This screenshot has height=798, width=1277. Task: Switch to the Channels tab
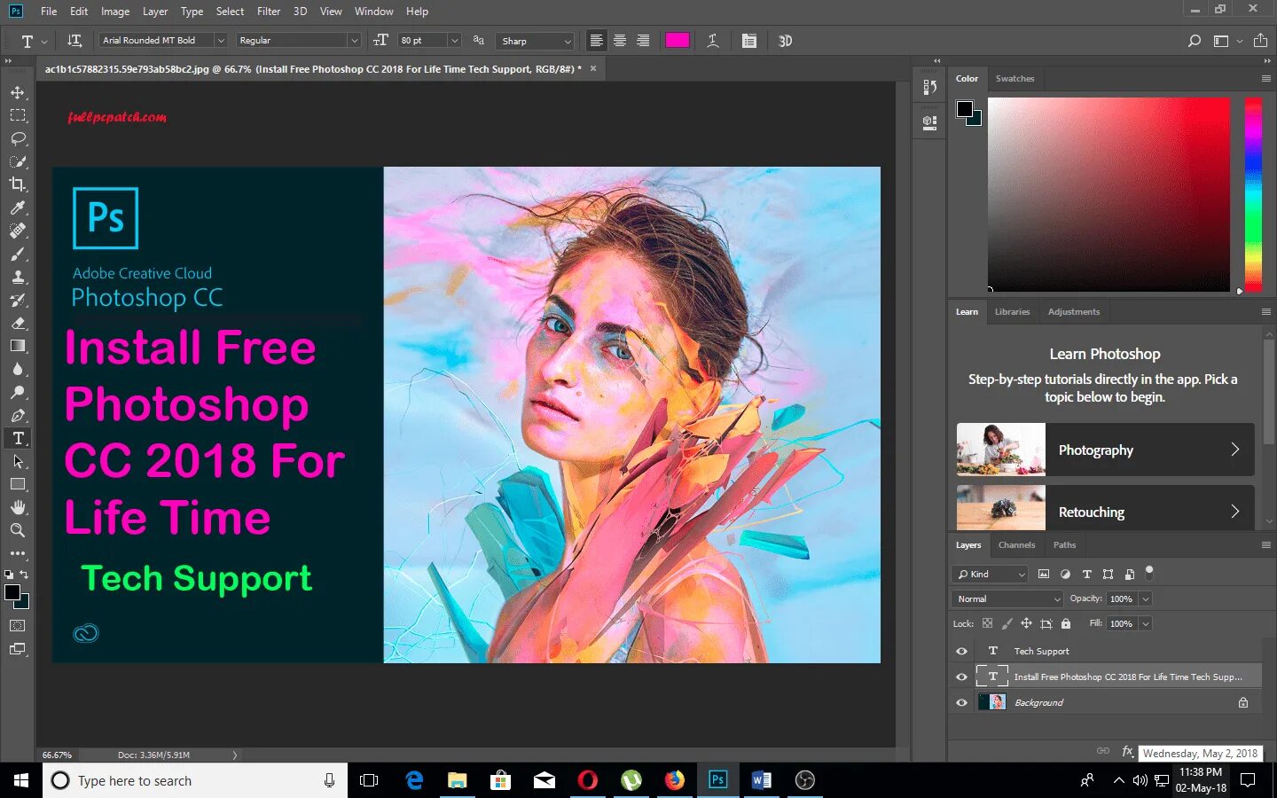tap(1016, 545)
